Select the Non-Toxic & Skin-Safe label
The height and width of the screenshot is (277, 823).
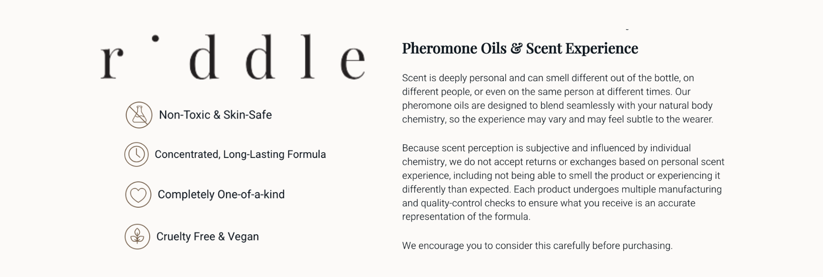215,115
